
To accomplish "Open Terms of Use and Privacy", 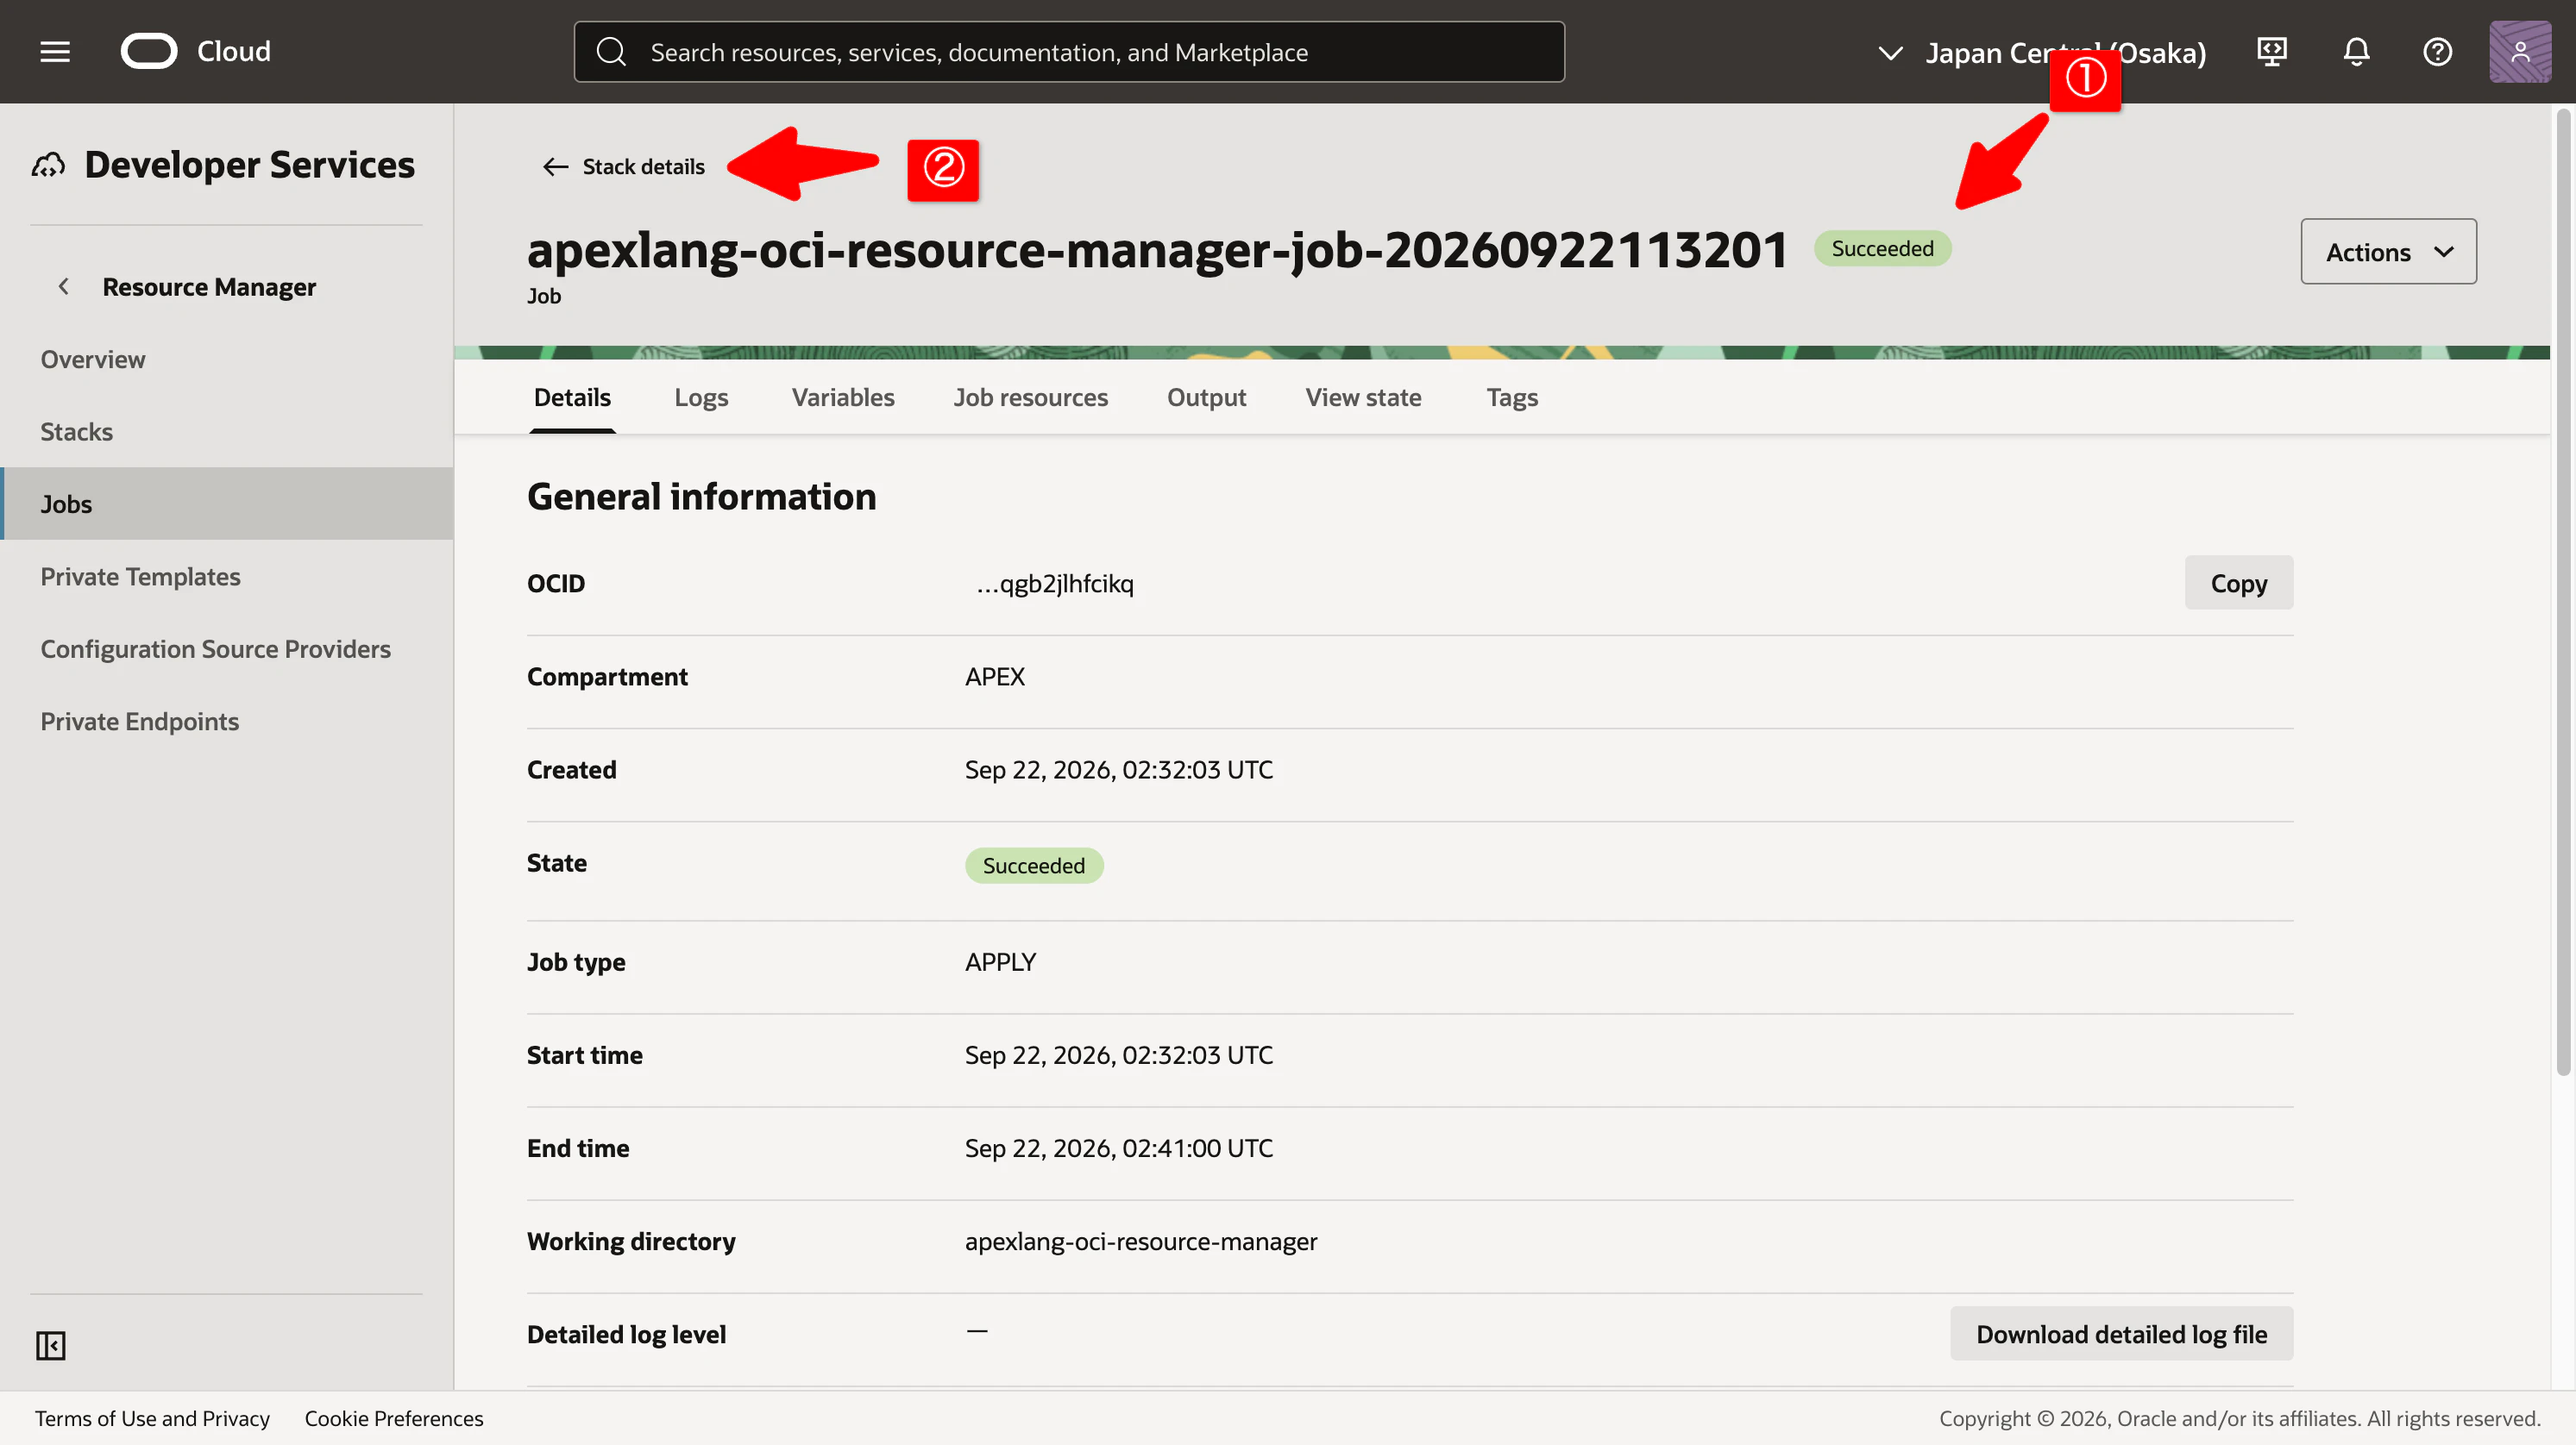I will pos(152,1418).
